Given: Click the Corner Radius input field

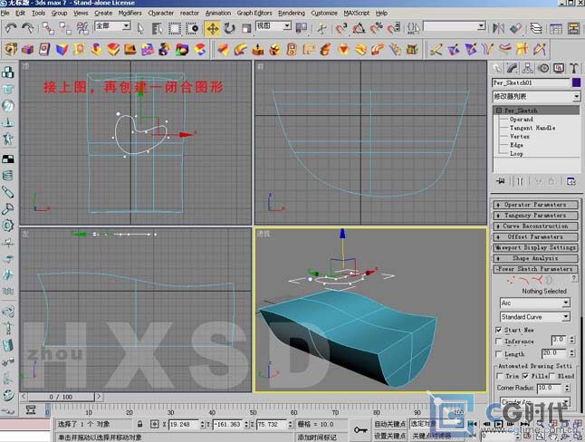Looking at the screenshot, I should click(x=550, y=389).
